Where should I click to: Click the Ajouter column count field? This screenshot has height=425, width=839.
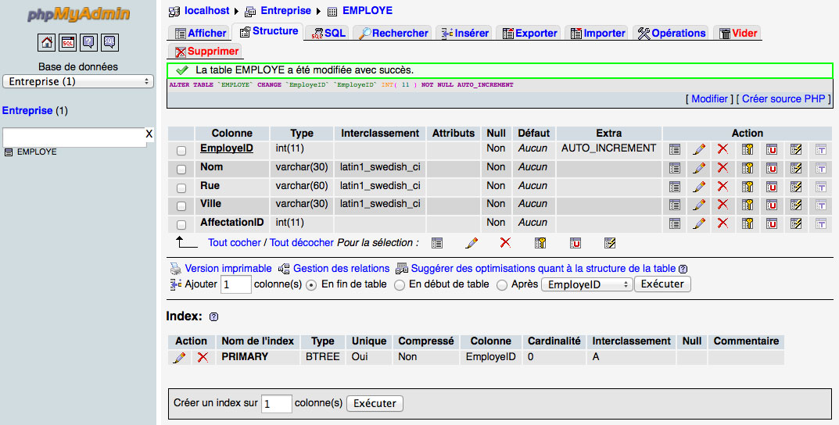[236, 284]
